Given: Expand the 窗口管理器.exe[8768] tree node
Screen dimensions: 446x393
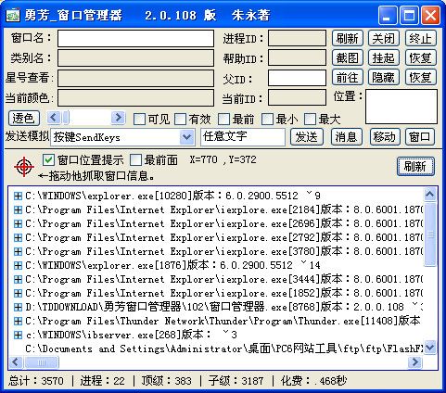Looking at the screenshot, I should 18,307.
